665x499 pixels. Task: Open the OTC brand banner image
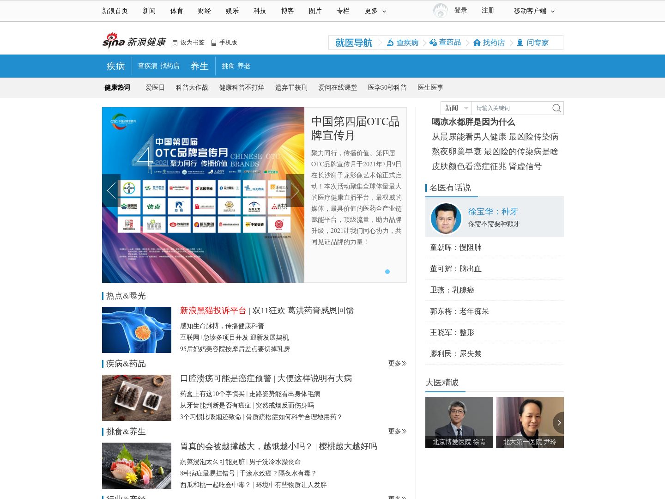pos(203,195)
